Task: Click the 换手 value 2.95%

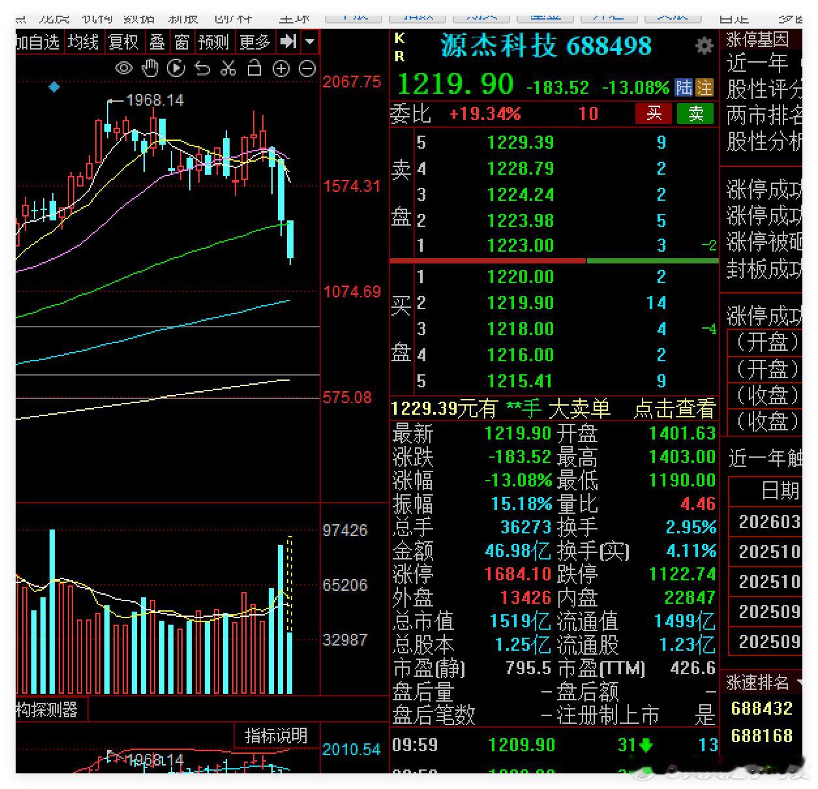Action: coord(691,527)
